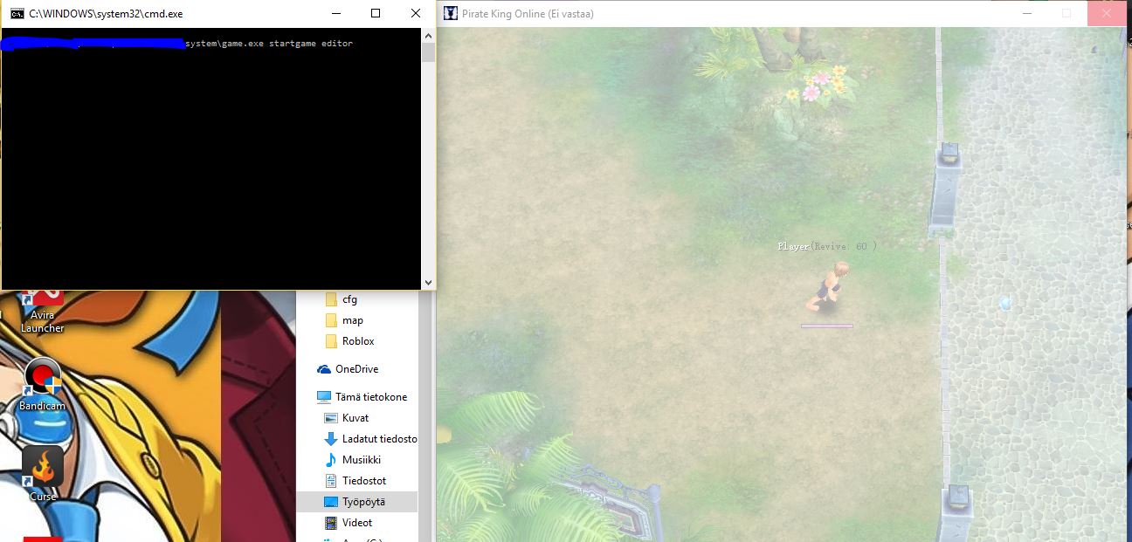Open the Roblox folder
The height and width of the screenshot is (542, 1132).
click(x=358, y=341)
